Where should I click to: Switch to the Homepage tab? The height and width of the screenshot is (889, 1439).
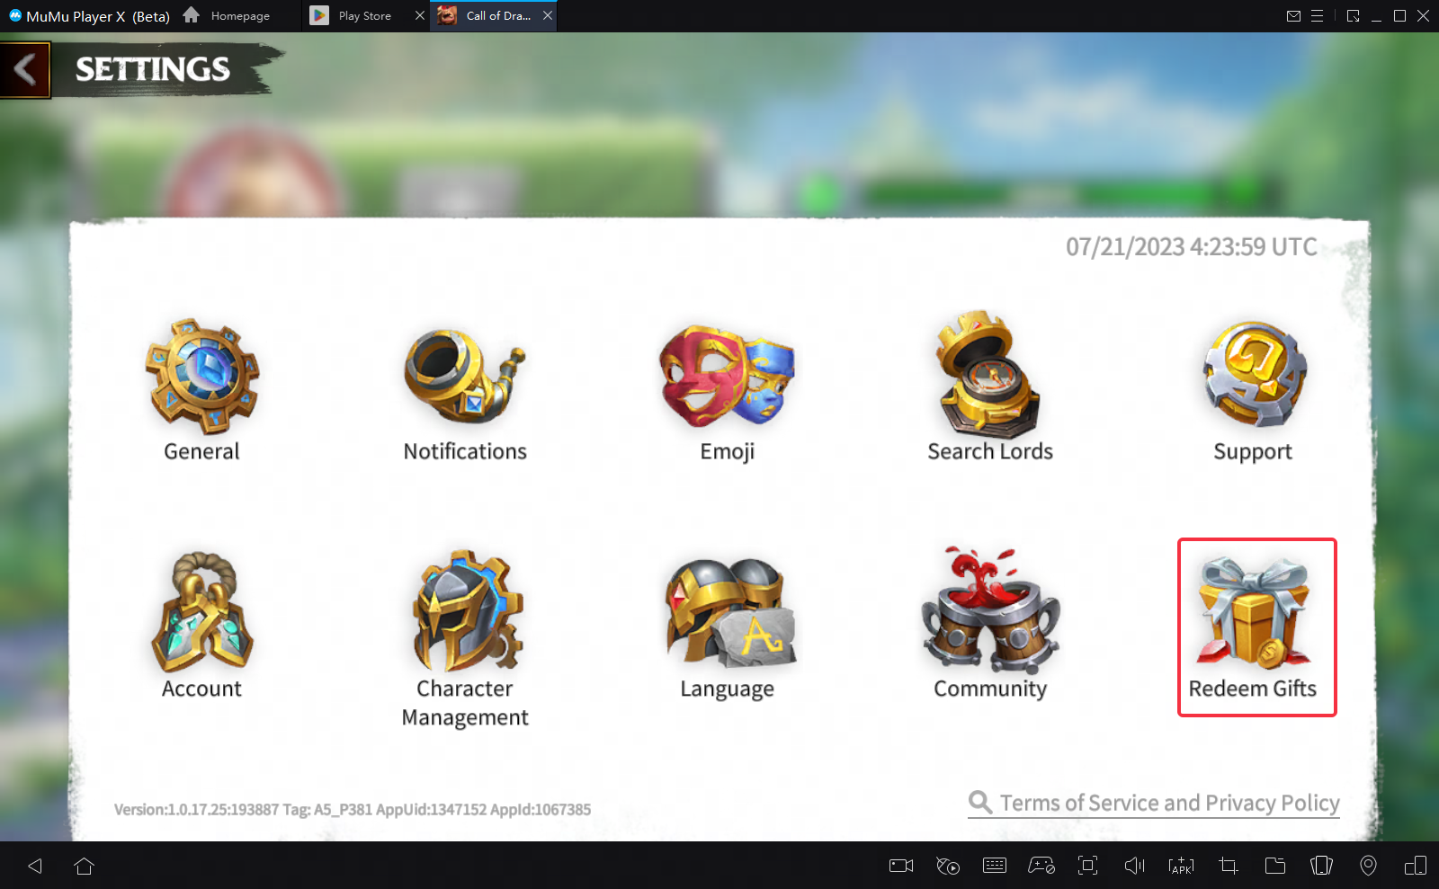tap(228, 15)
